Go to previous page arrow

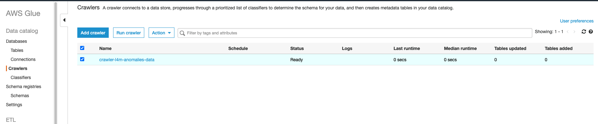568,32
